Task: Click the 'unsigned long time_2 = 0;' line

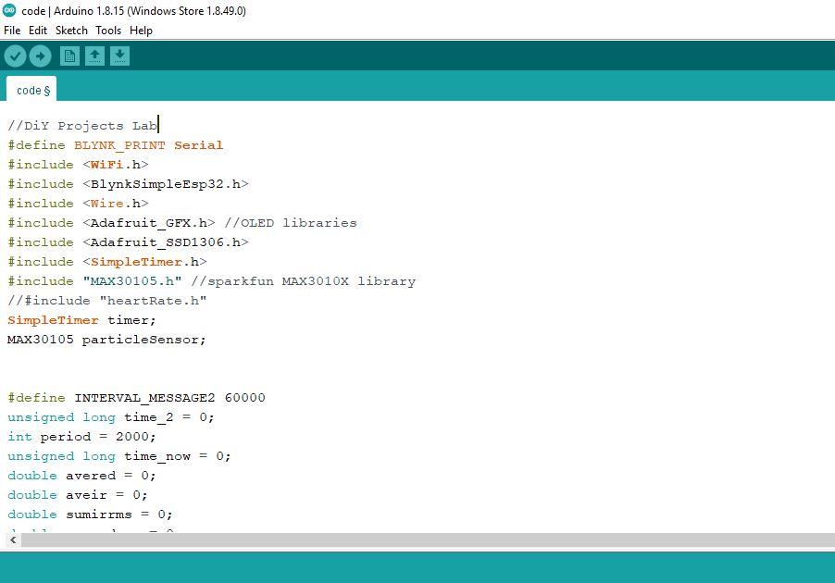Action: point(111,417)
